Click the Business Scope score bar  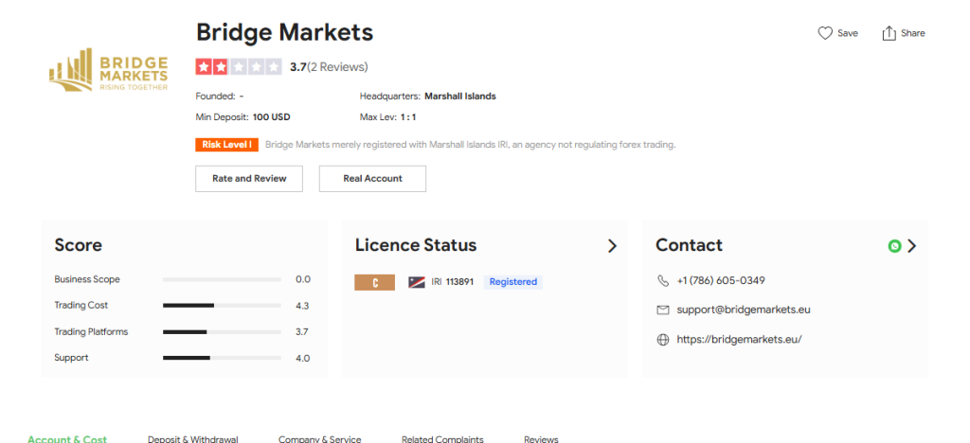222,280
